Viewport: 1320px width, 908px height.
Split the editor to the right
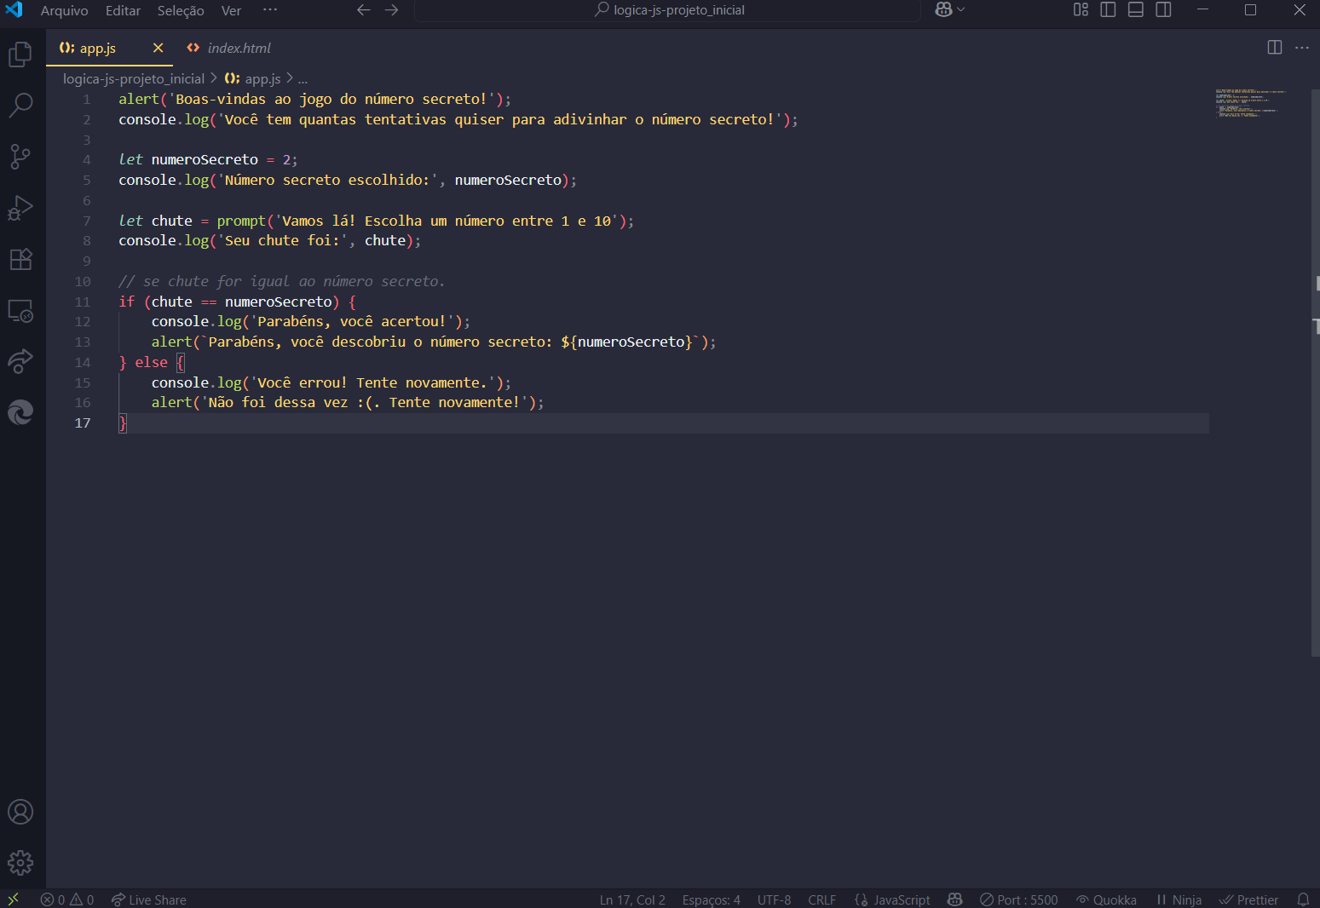(x=1275, y=48)
